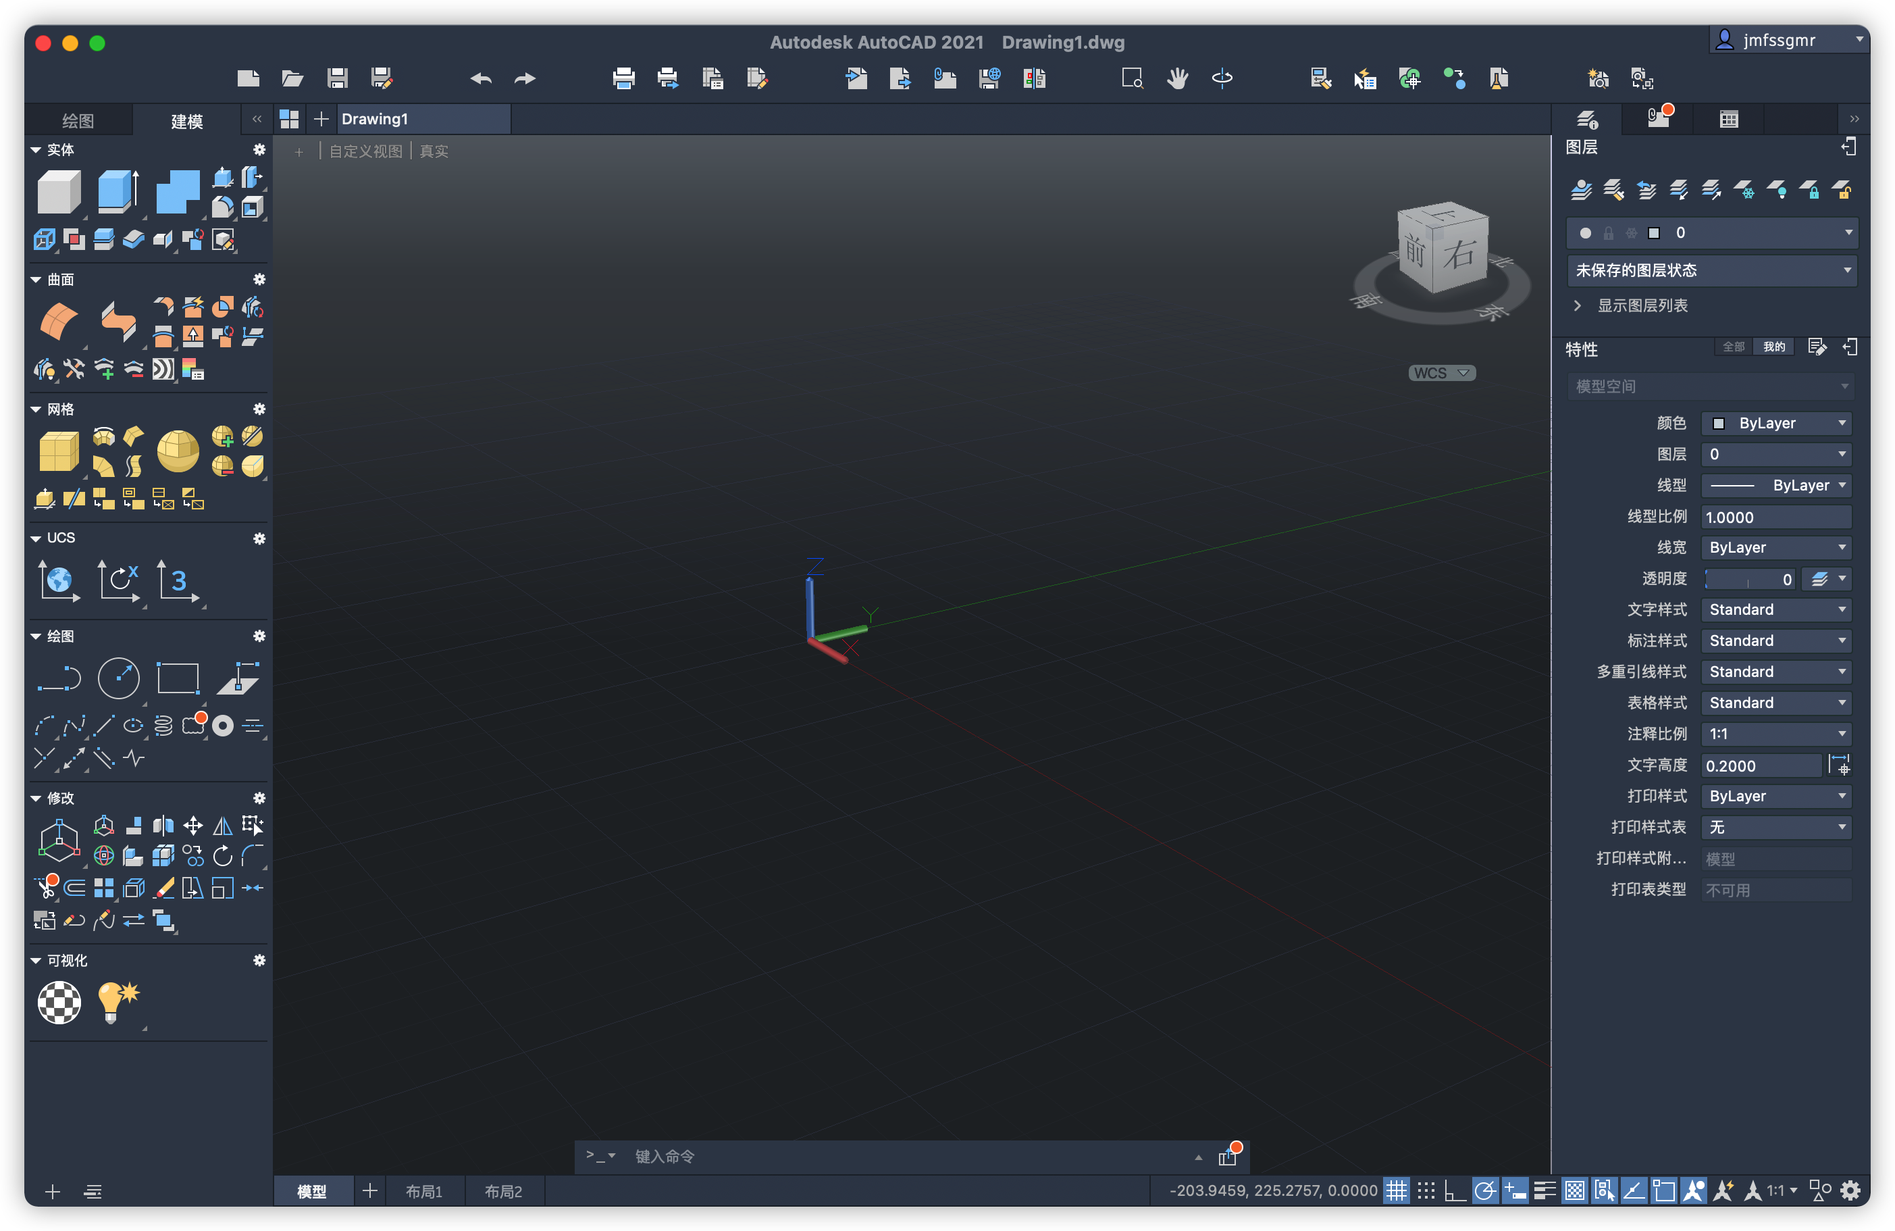Select the Pan hand tool
Viewport: 1895px width, 1231px height.
click(x=1178, y=78)
